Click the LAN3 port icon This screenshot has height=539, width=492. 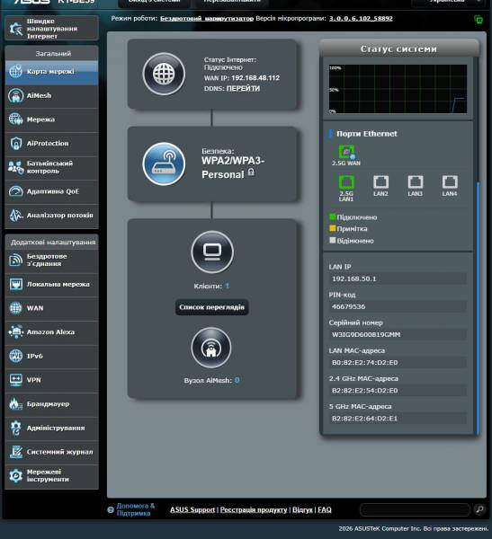click(416, 182)
